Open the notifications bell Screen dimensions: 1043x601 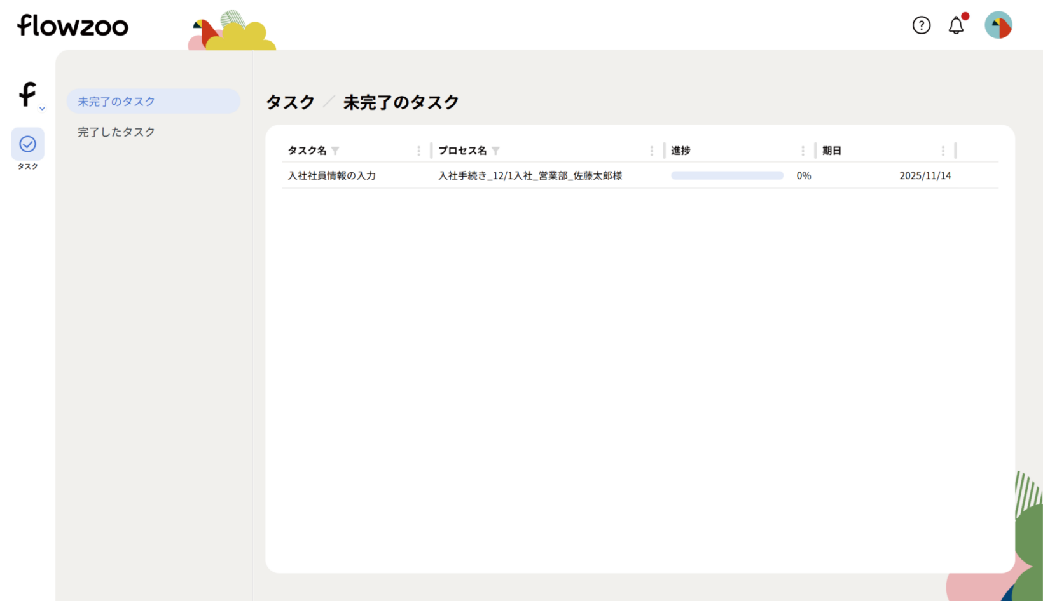[956, 25]
